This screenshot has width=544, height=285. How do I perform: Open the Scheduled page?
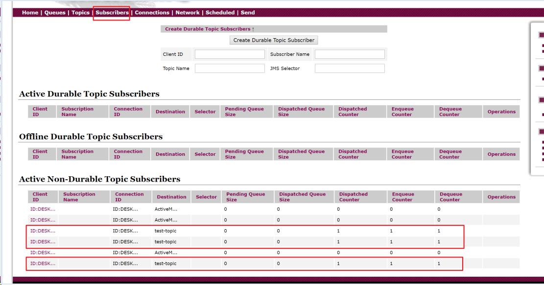tap(220, 13)
